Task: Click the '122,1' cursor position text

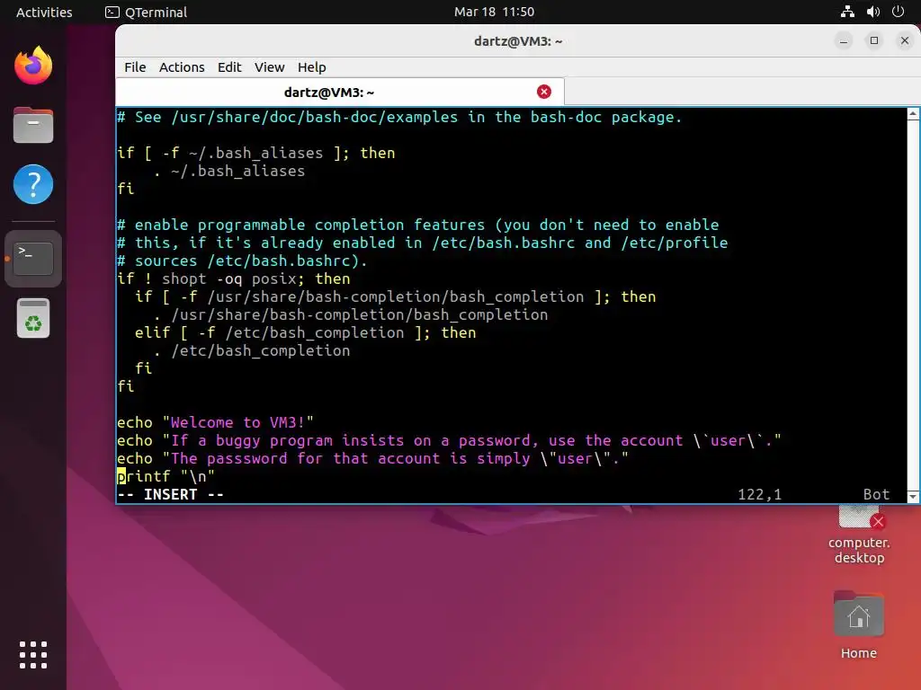Action: point(759,495)
